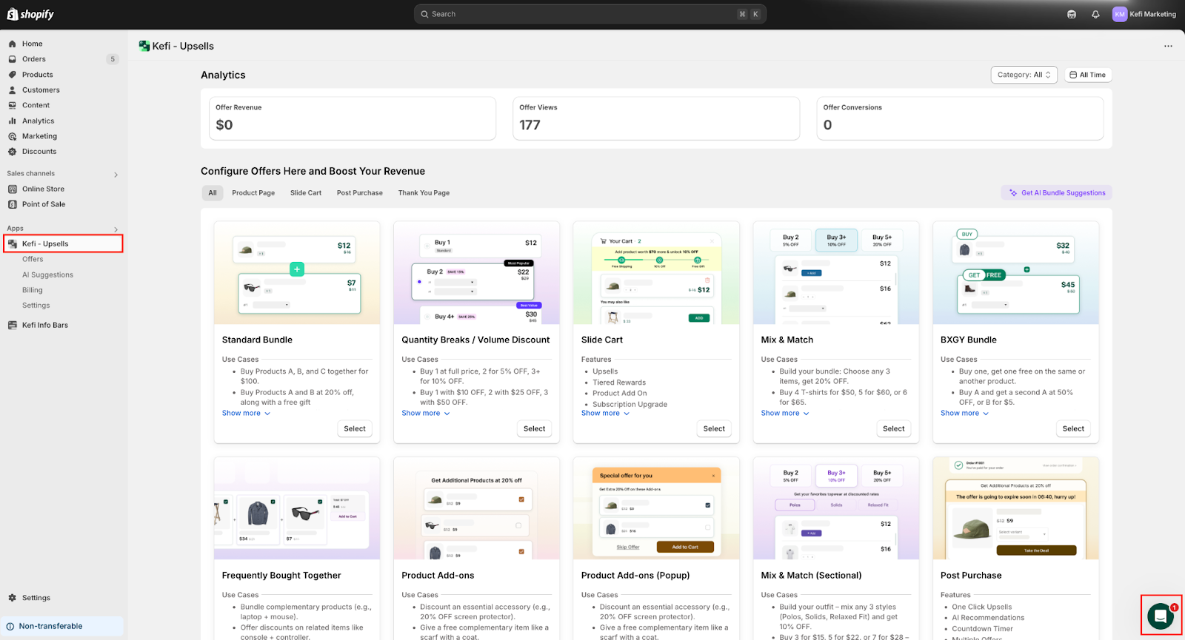Click the Sidekick icon in top bar
Screen dimensions: 1185x640
[x=1071, y=14]
